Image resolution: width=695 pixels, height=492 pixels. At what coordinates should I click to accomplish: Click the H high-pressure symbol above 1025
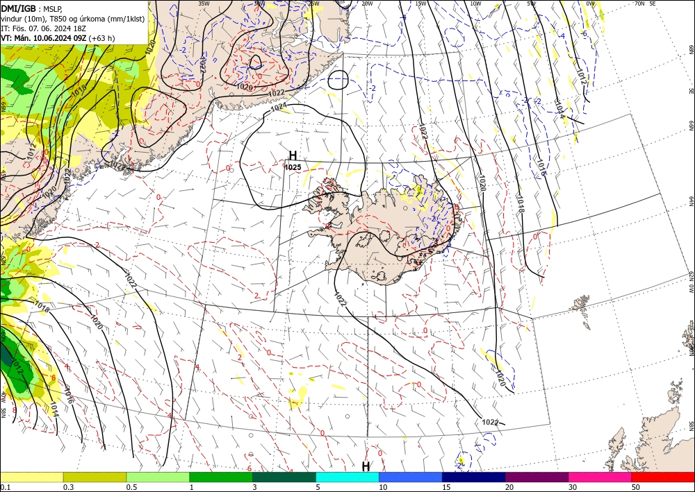coord(293,155)
